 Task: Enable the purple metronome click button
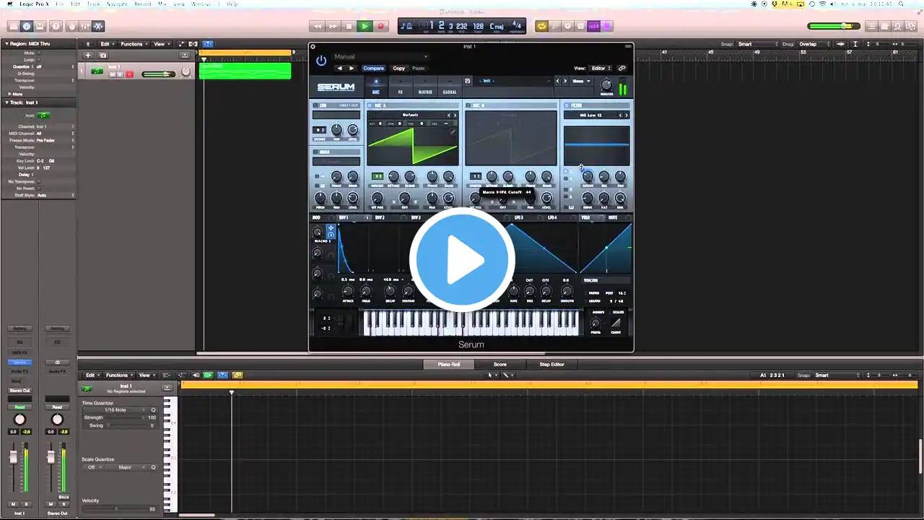pos(607,27)
